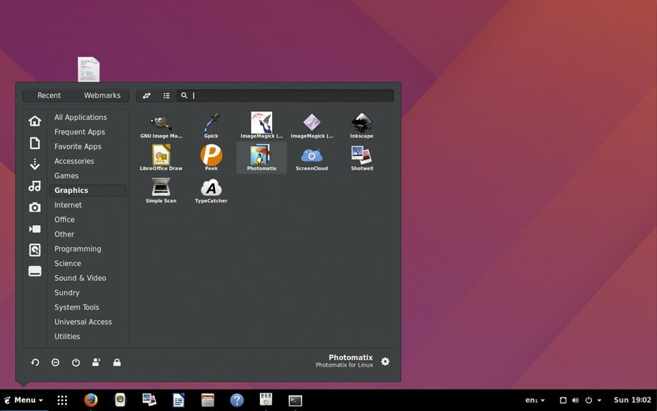657x411 pixels.
Task: Start the Gpick color picker app
Action: coord(211,124)
